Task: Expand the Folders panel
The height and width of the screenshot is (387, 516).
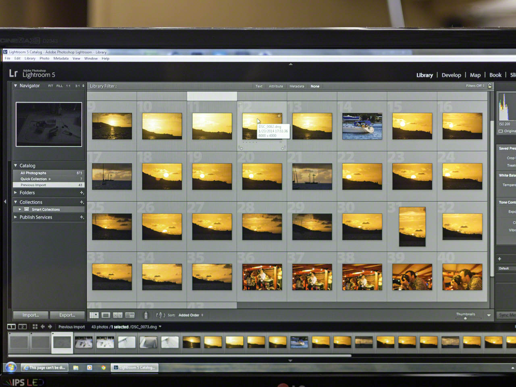Action: point(16,193)
